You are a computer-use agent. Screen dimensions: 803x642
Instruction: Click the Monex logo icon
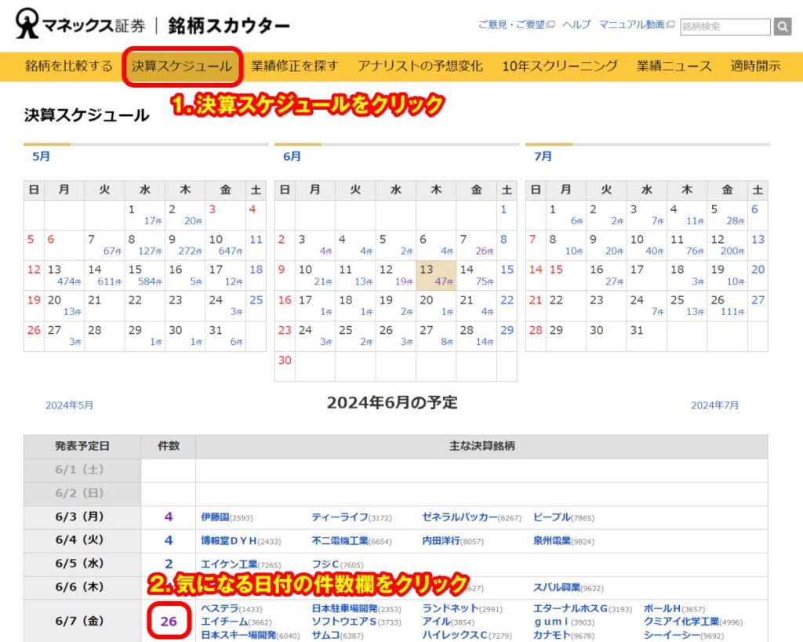click(27, 24)
